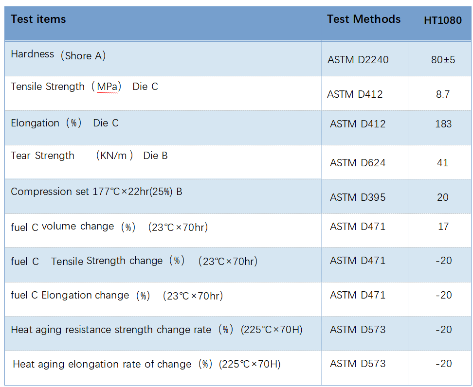Select the "8.7" tensile strength value
This screenshot has height=387, width=473.
point(443,94)
